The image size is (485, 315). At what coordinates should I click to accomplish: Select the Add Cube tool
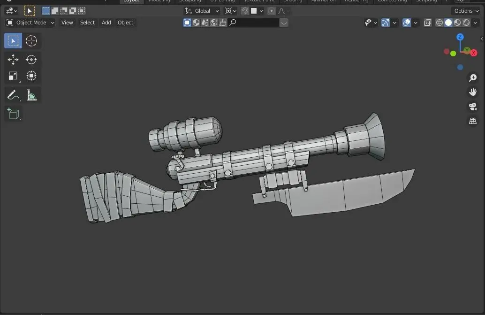pos(13,114)
